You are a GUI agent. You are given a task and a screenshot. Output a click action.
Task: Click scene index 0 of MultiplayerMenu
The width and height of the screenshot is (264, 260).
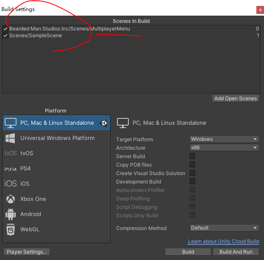258,29
